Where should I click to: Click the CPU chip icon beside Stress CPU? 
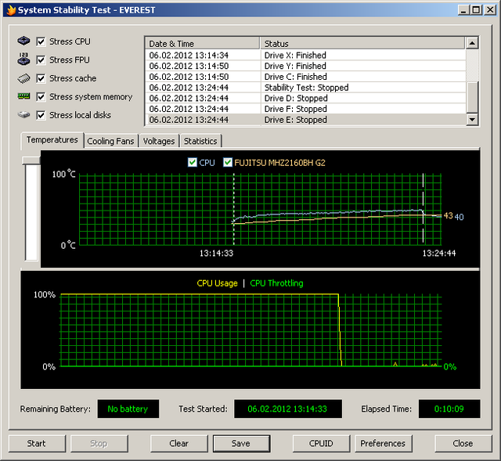click(x=23, y=41)
